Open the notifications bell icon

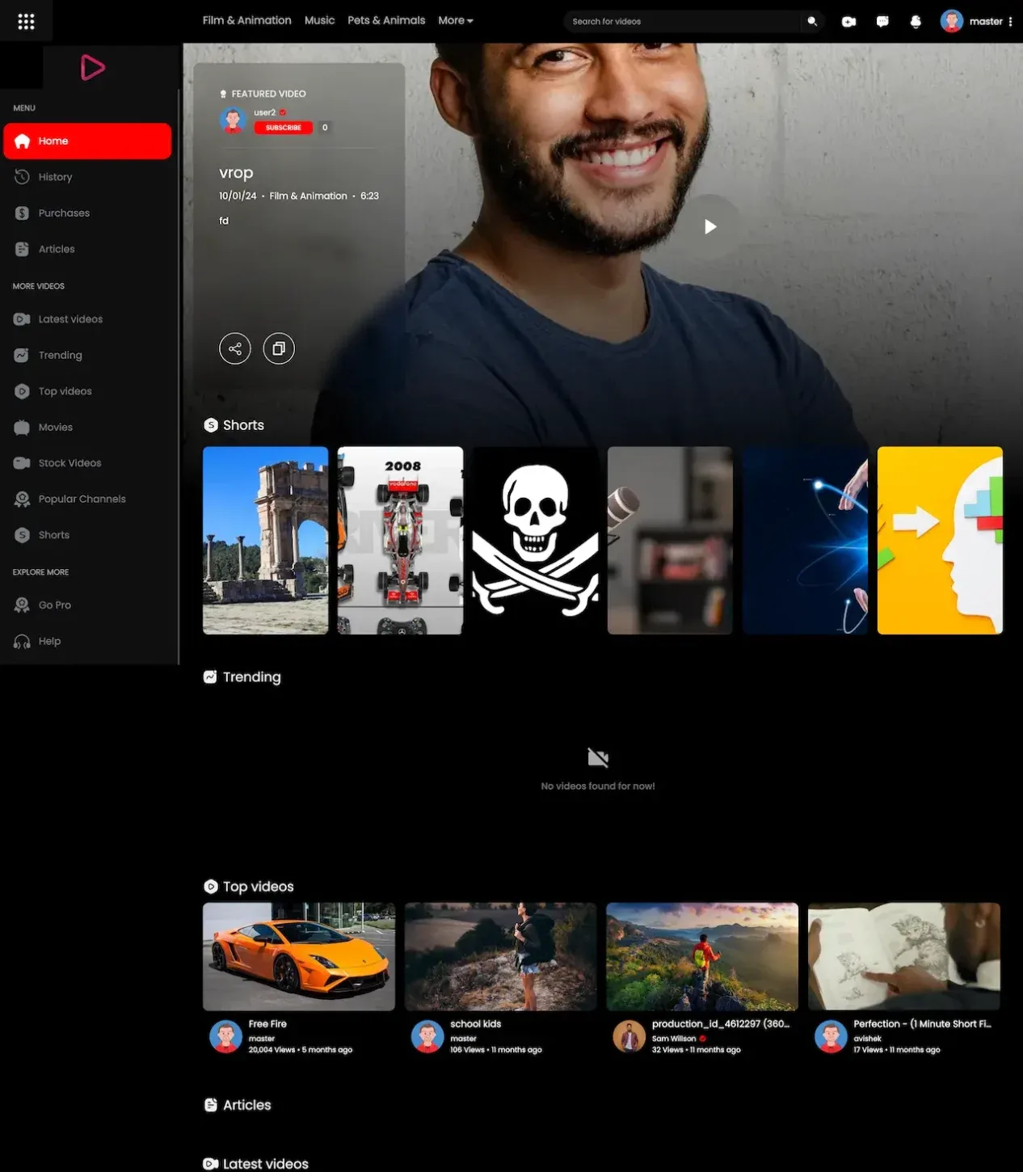916,22
